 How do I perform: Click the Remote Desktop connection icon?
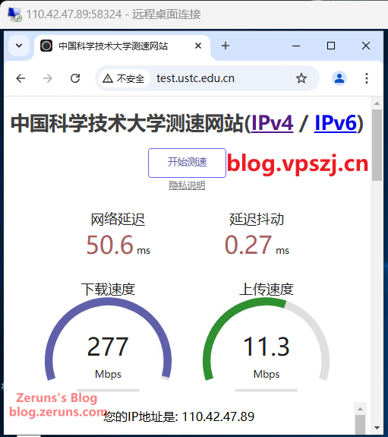tap(14, 14)
